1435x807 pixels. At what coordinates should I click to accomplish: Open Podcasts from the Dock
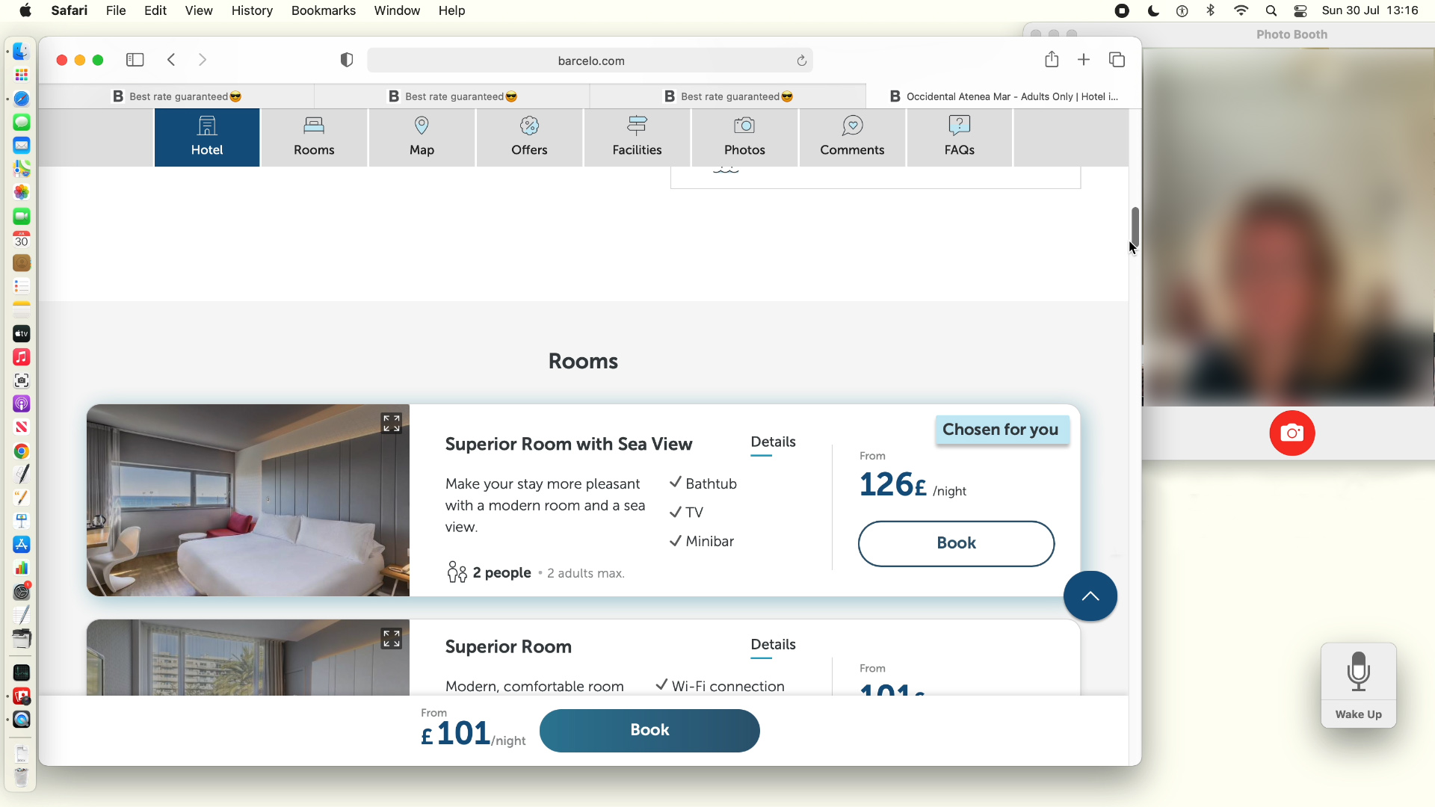coord(22,403)
